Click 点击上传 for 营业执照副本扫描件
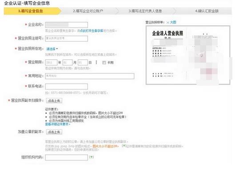Viewport: 239px width, 169px height. point(54,101)
